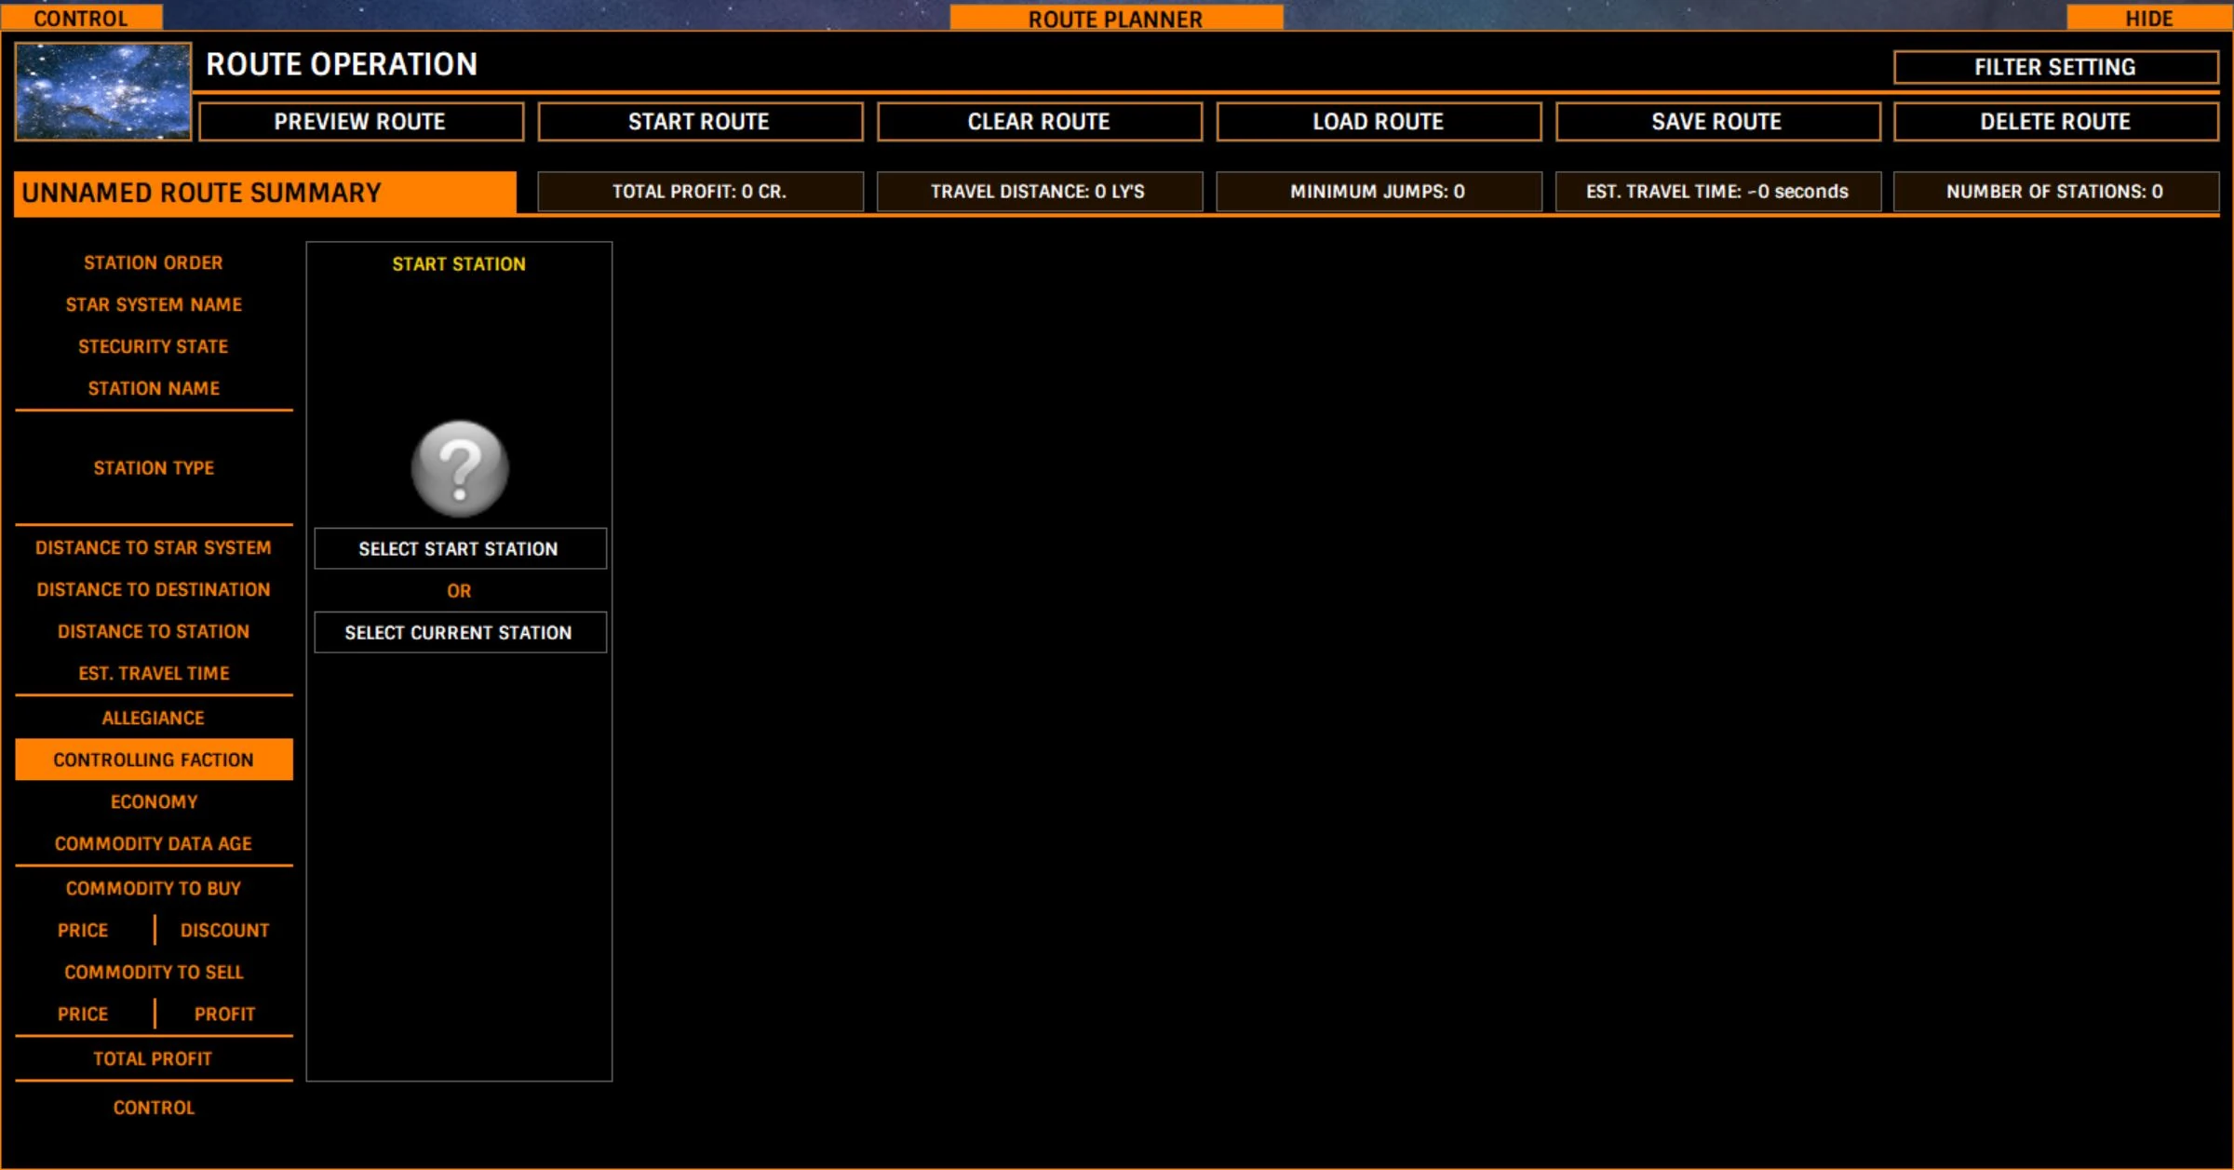
Task: Click the TOTAL PROFIT summary box
Action: (x=700, y=192)
